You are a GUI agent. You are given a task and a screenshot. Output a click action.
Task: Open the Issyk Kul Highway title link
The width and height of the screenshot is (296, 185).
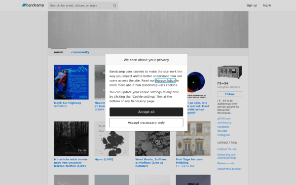pos(68,103)
